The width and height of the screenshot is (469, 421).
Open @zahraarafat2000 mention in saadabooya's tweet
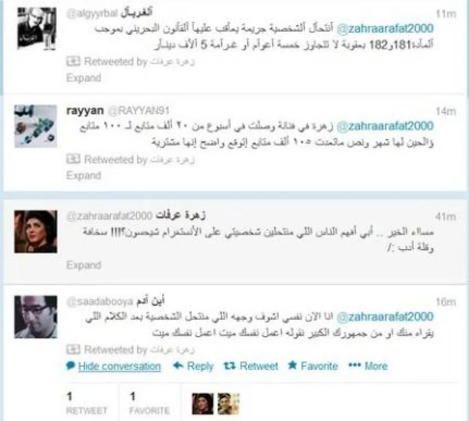(385, 317)
